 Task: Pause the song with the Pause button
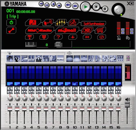tap(105, 9)
